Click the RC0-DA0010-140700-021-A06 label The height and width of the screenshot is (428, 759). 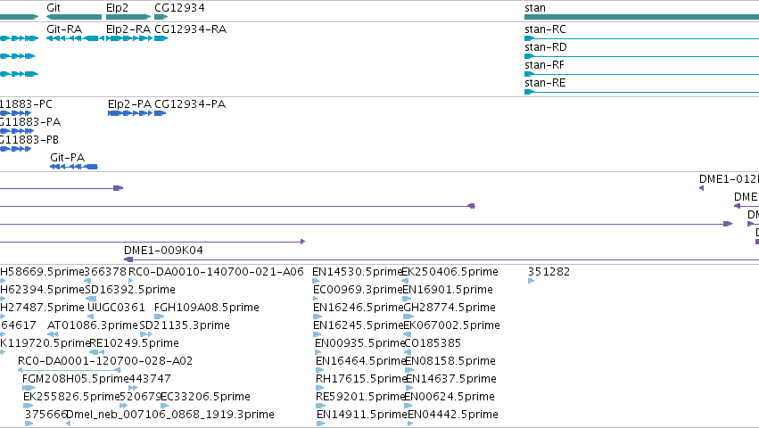[x=216, y=272]
